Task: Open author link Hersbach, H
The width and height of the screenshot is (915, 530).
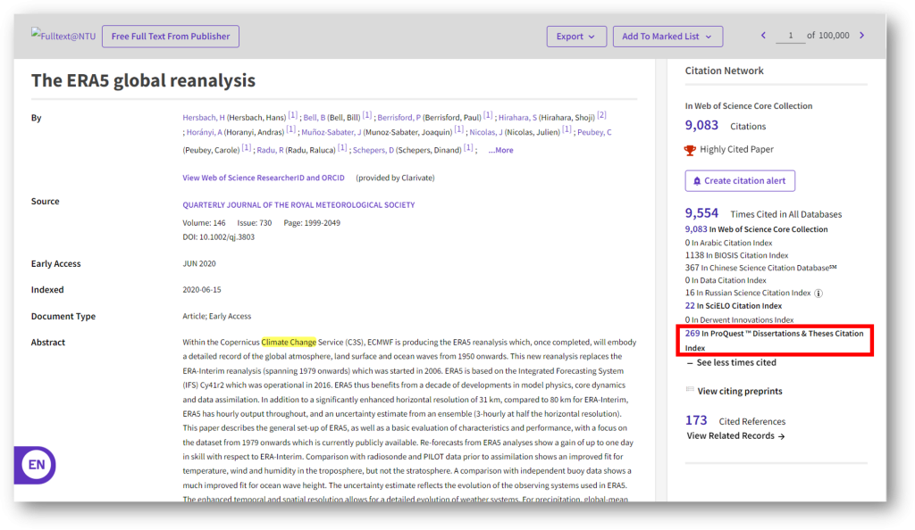Action: (204, 118)
